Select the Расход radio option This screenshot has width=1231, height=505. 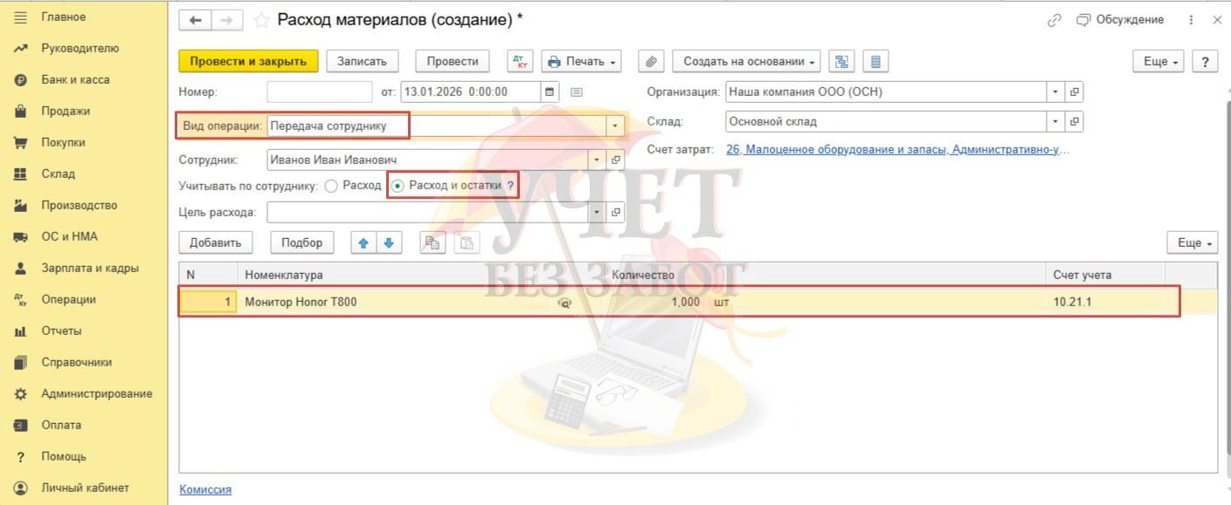pos(331,186)
